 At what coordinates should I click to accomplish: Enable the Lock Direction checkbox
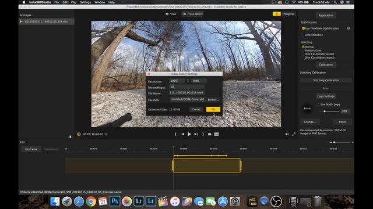[x=303, y=35]
